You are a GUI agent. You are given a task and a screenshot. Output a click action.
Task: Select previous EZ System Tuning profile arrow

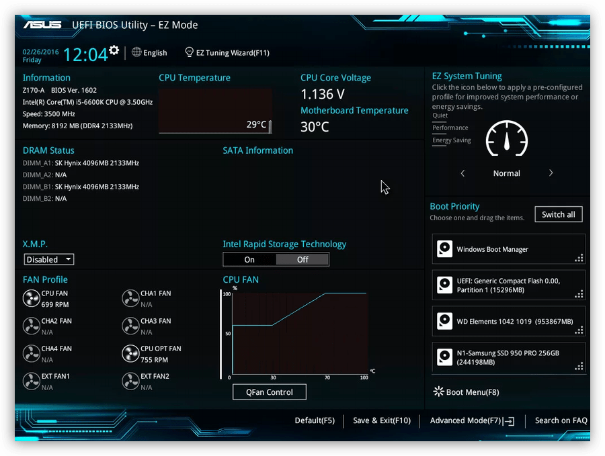(x=462, y=173)
